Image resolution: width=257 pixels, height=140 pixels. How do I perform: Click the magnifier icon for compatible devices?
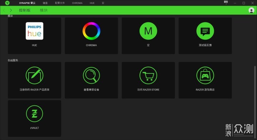(91, 76)
